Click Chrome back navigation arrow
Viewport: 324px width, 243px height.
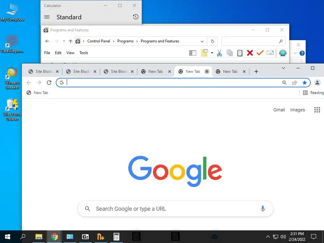coord(29,83)
